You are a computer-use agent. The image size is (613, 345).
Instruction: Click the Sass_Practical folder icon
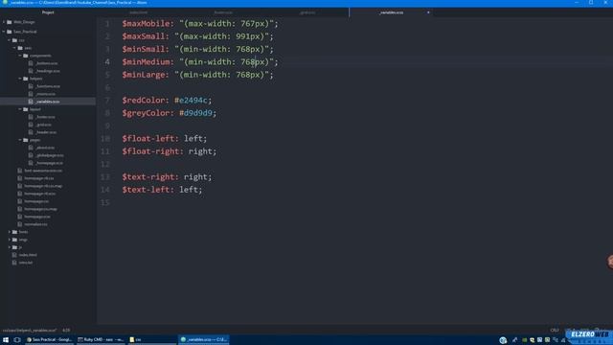click(10, 32)
